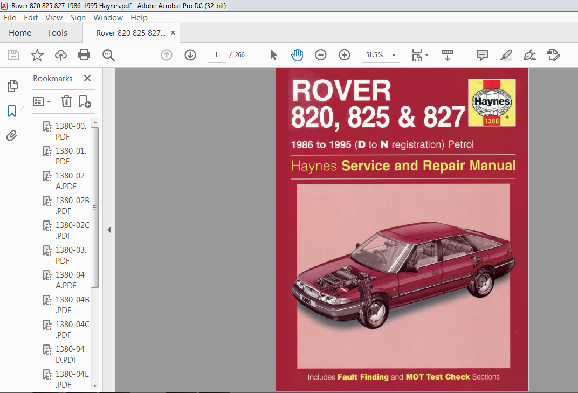Click the bookmarks panel scrollbar thumb
Screen dimensions: 578x393
pos(95,207)
